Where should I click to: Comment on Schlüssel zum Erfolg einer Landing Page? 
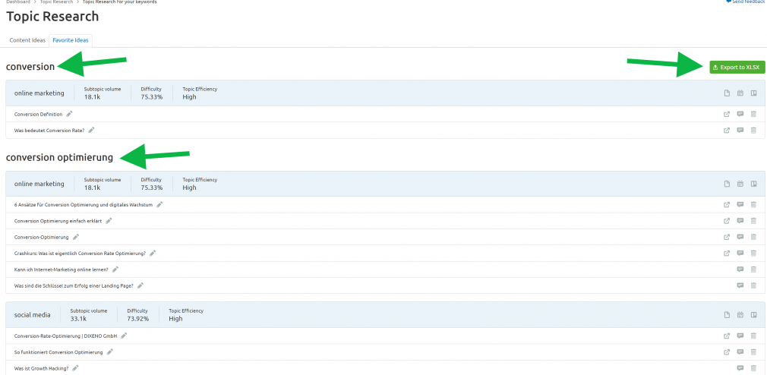point(740,285)
